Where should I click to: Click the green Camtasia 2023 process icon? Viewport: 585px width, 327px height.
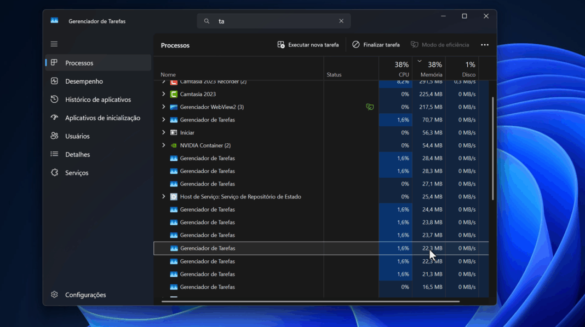click(x=174, y=94)
